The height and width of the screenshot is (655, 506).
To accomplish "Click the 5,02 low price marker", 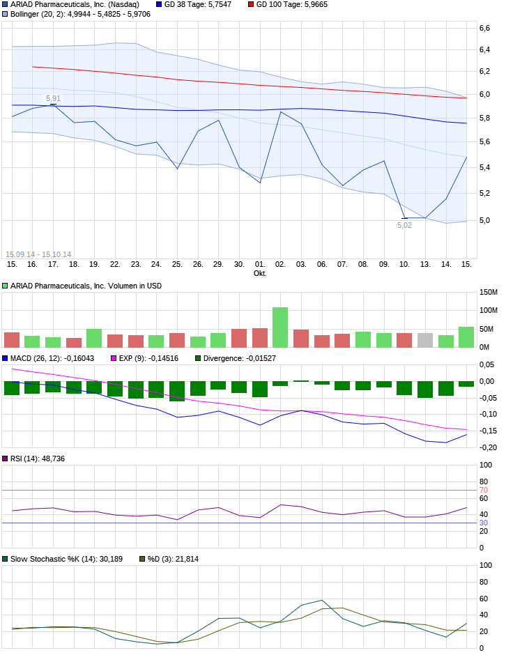I will (404, 225).
